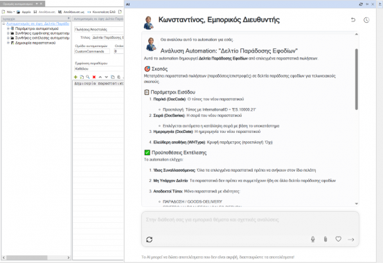Click the small avatar in chat message
The image size is (383, 263).
pyautogui.click(x=151, y=44)
